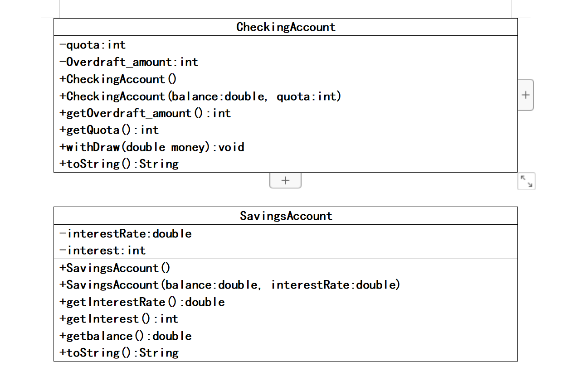Open fullscreen with the expand arrows icon
The width and height of the screenshot is (575, 376).
526,181
